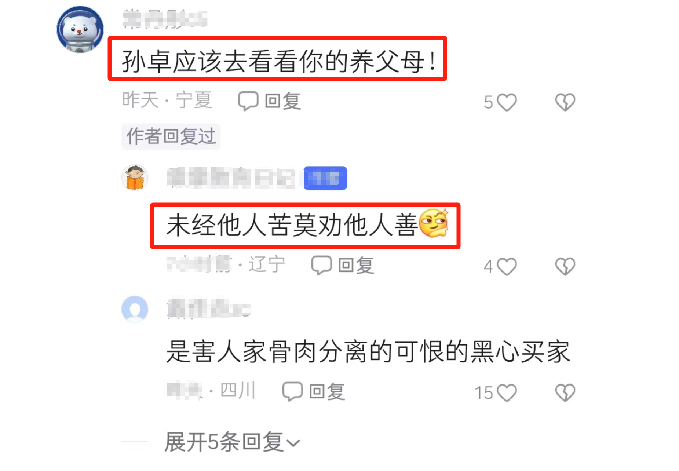Like the Sichuan comment with 15 likes

point(507,393)
